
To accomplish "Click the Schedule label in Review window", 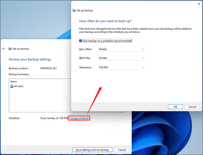I will (14, 118).
